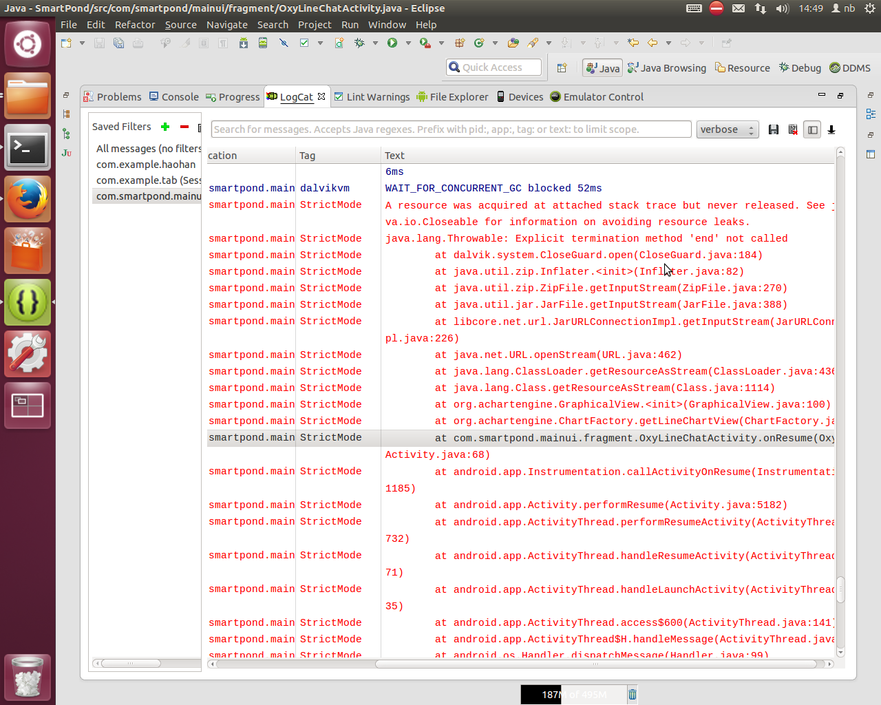This screenshot has width=881, height=705.
Task: Toggle Scroll Lock down-arrow in LogCat
Action: 831,129
